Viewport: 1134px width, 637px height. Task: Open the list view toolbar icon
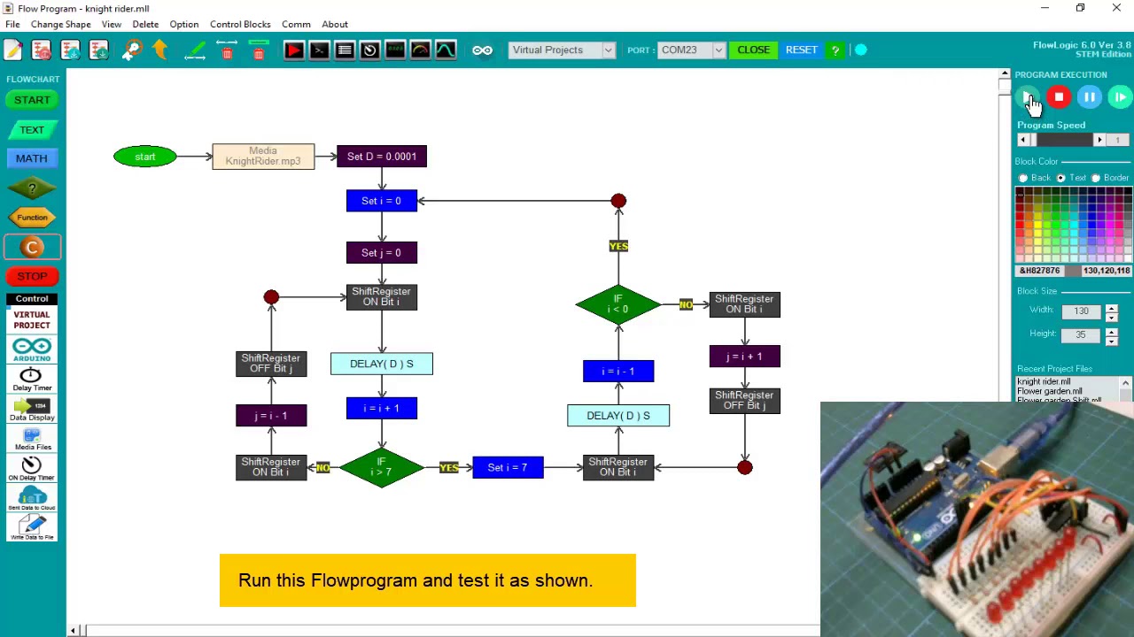click(345, 50)
